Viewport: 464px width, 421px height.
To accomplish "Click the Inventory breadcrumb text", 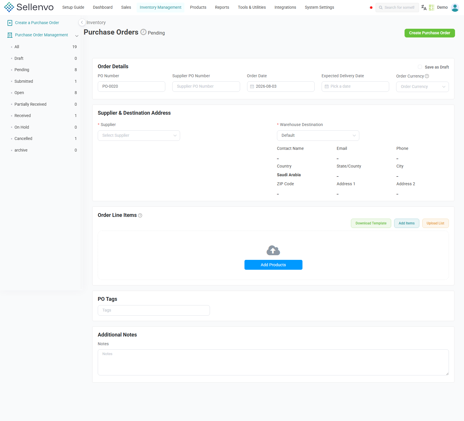I will coord(96,23).
